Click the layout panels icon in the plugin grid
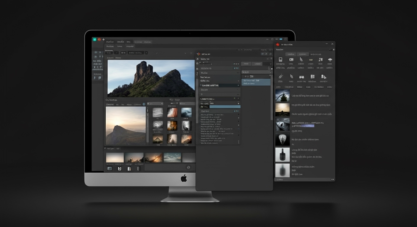Image resolution: width=417 pixels, height=227 pixels. tap(313, 77)
